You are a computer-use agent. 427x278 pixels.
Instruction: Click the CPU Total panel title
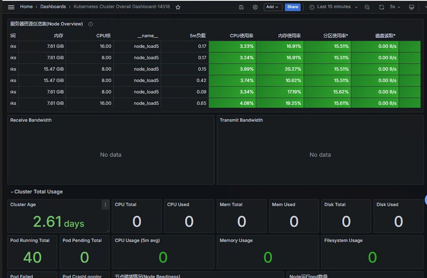tap(125, 204)
